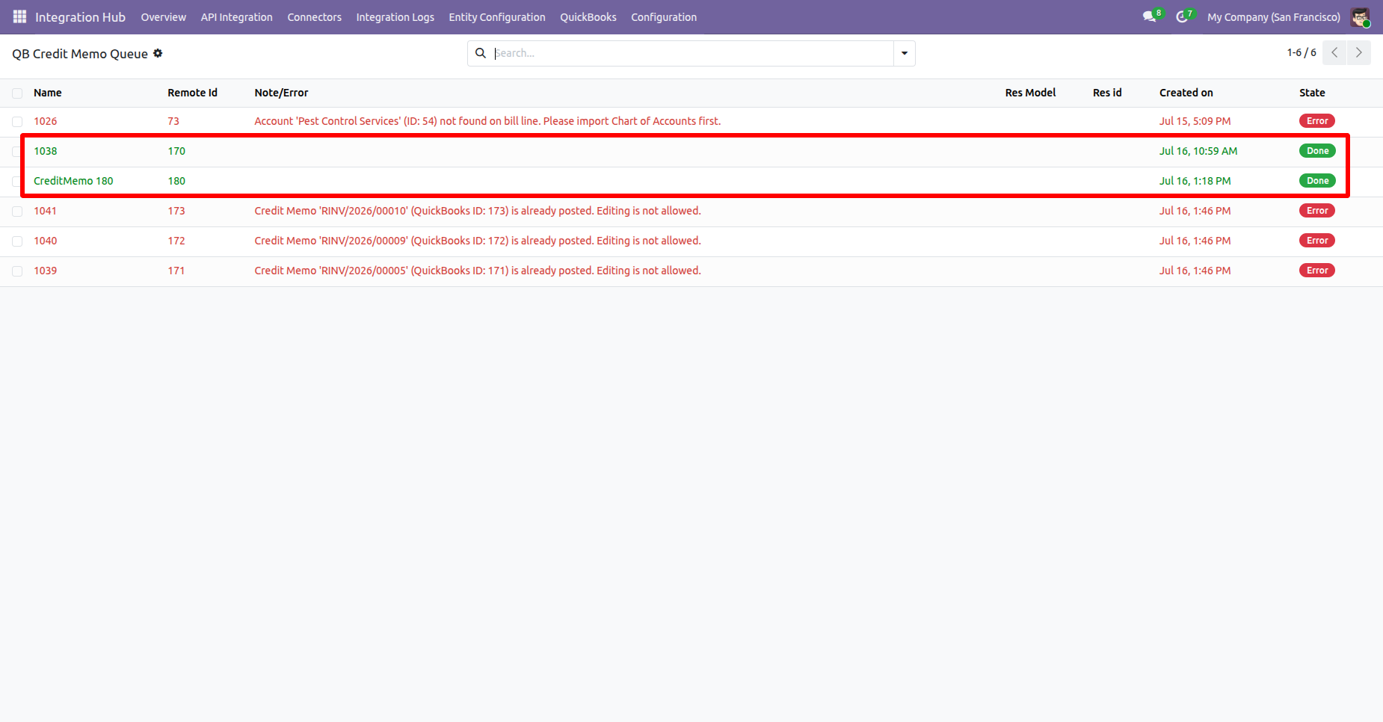Switch company via My Company (San Francisco)
The width and height of the screenshot is (1383, 722).
1274,16
